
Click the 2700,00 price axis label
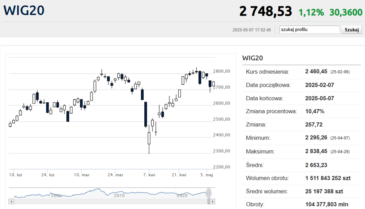pyautogui.click(x=222, y=87)
